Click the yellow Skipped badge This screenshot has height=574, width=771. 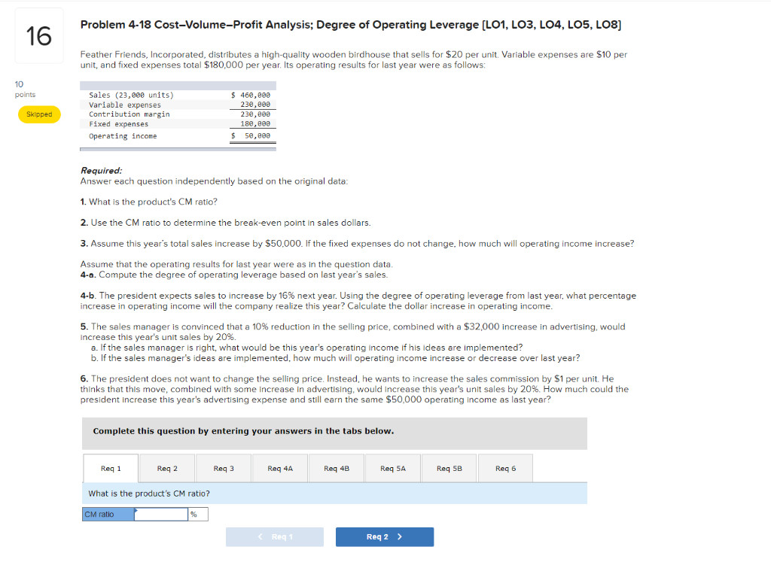(x=38, y=114)
